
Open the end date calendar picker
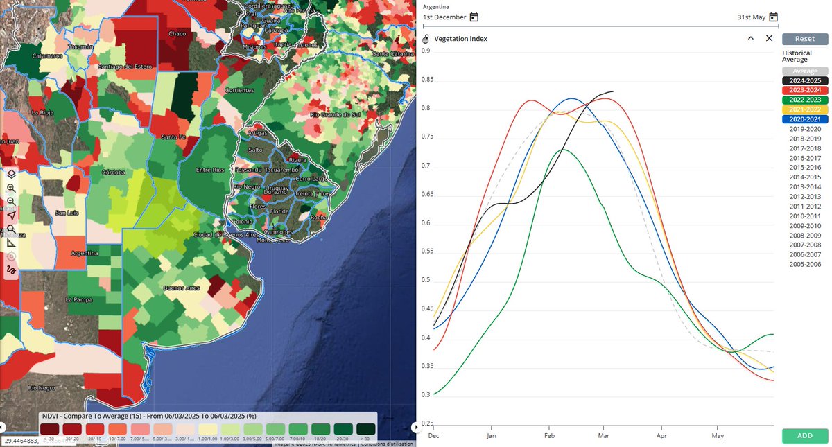(773, 17)
